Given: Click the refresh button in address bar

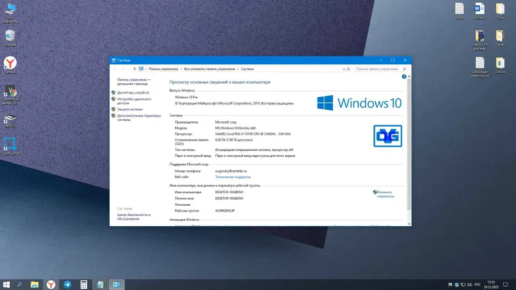Looking at the screenshot, I should (x=348, y=69).
